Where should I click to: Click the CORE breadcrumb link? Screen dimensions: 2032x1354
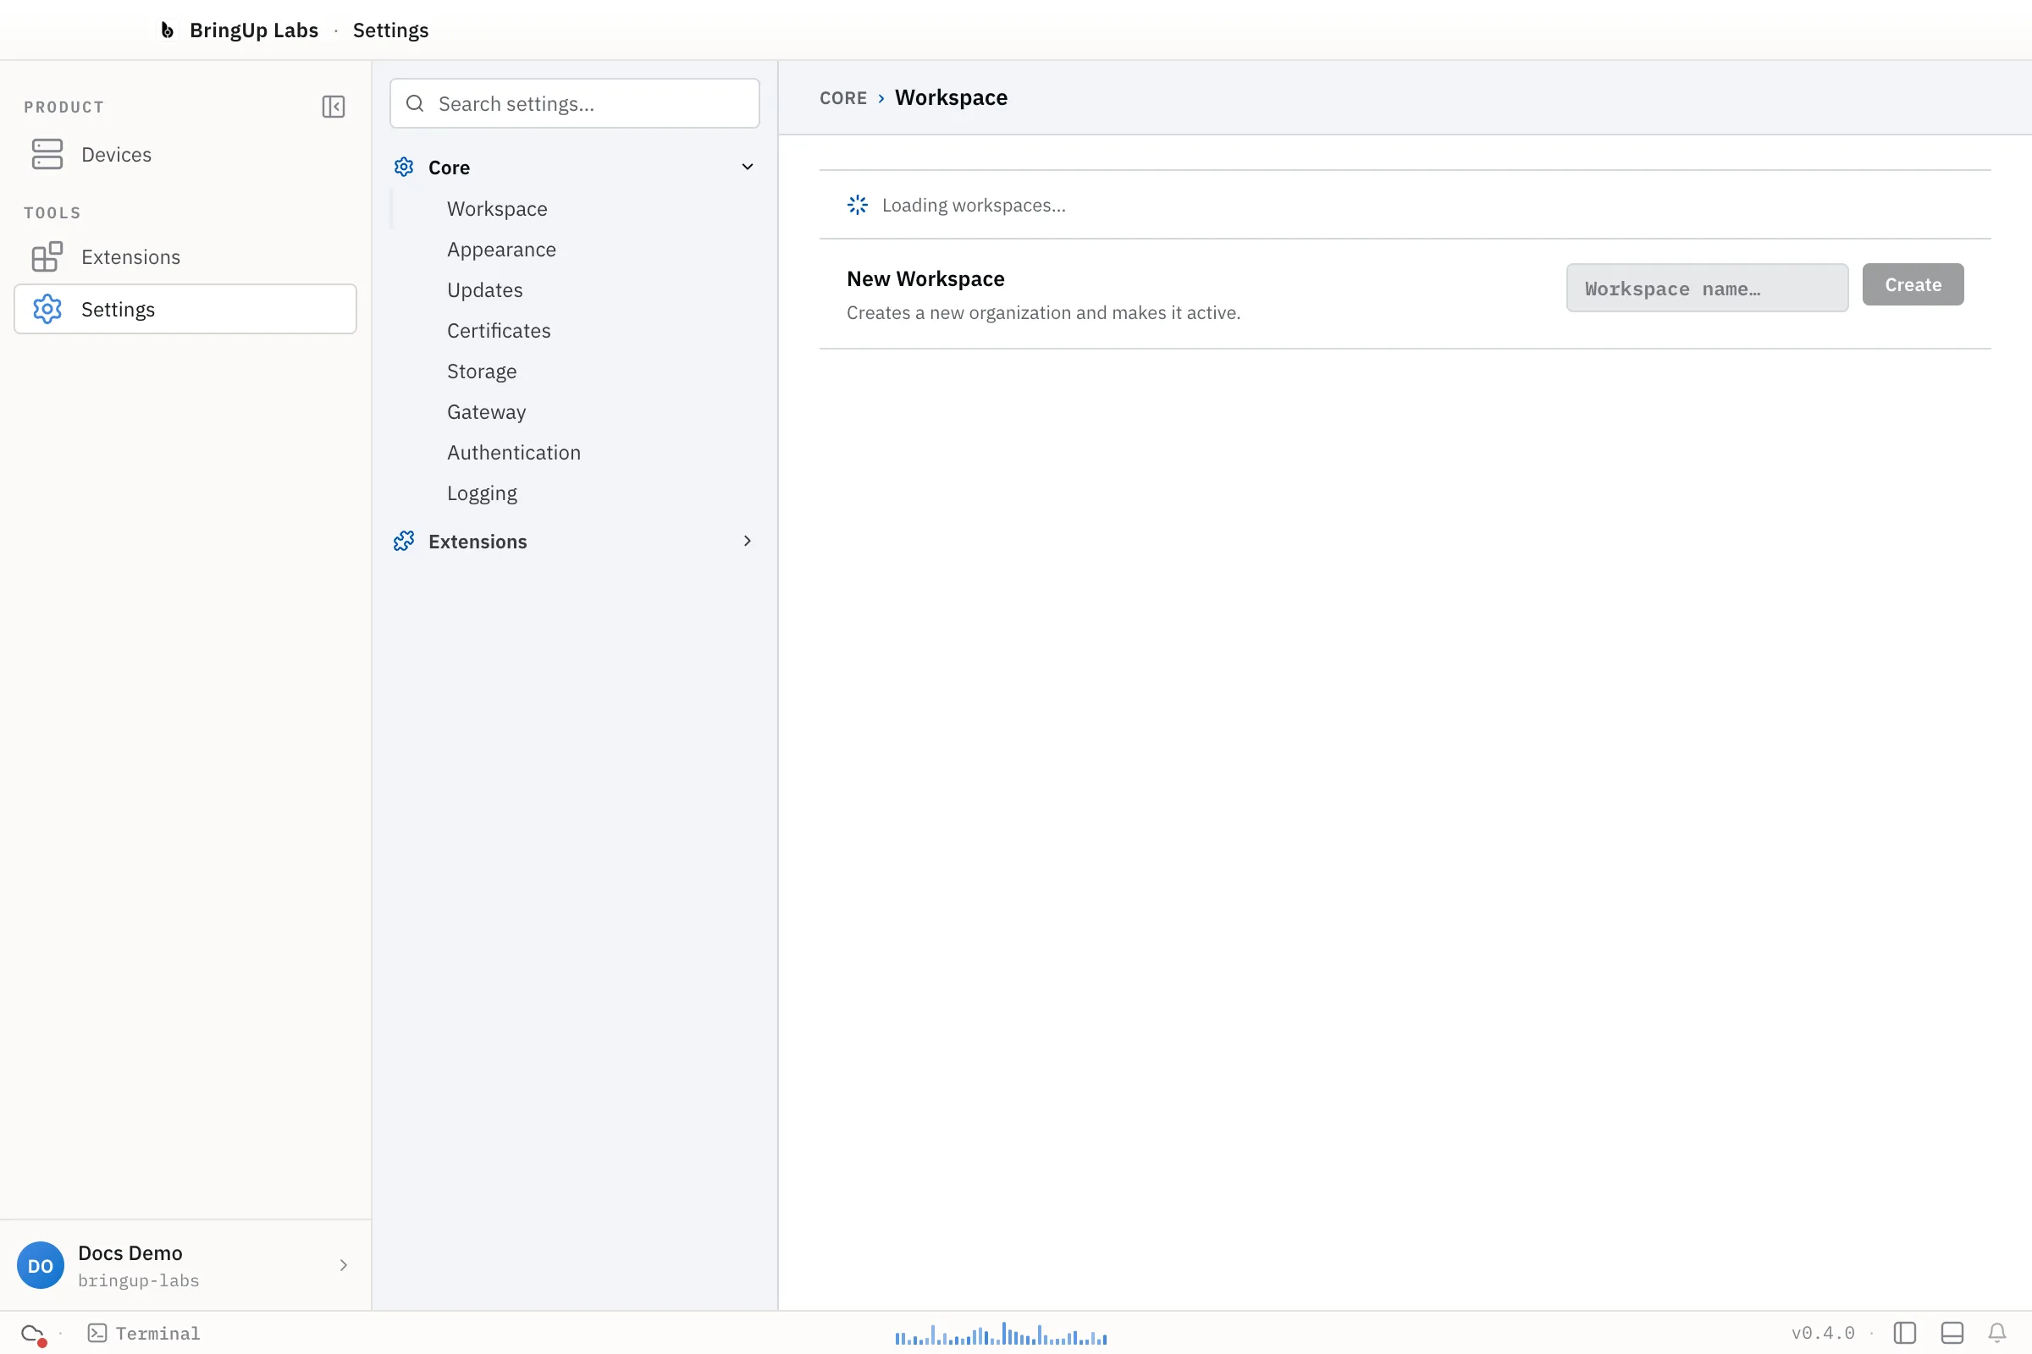[843, 97]
